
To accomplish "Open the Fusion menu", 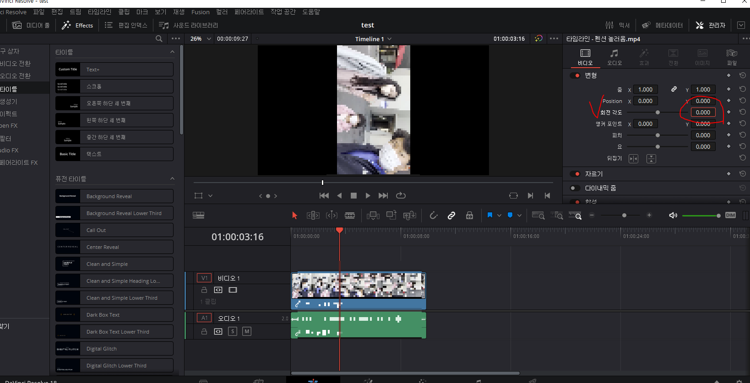I will click(x=200, y=12).
